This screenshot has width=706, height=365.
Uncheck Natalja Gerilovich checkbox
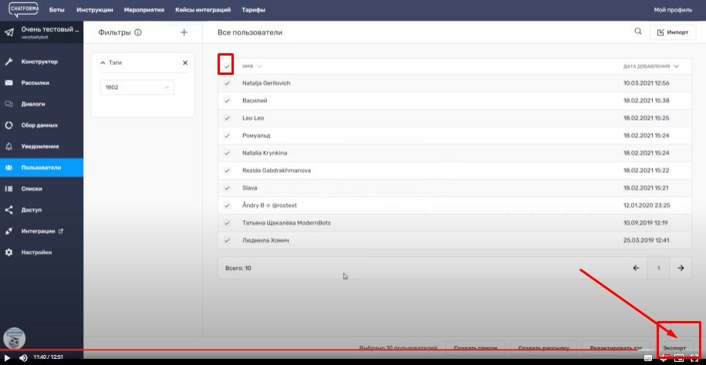point(227,83)
